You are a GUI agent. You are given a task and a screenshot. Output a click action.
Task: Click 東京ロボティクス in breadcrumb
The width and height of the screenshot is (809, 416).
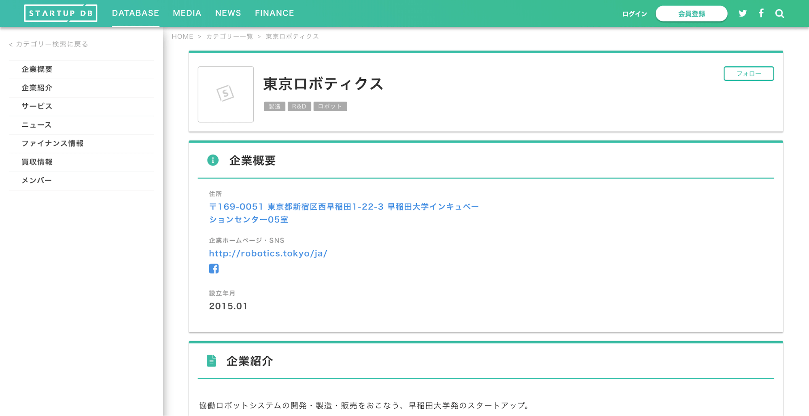coord(292,36)
